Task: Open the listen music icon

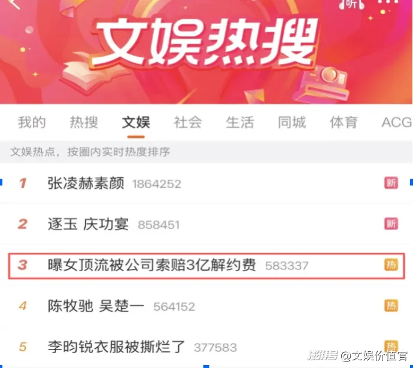Action: pos(351,4)
